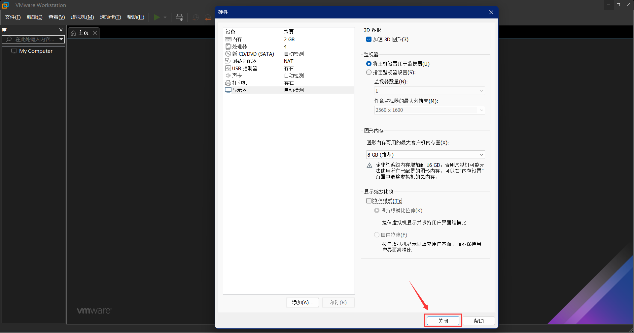The height and width of the screenshot is (333, 634).
Task: Click 自动检测 in the 声卡 row
Action: click(x=294, y=76)
